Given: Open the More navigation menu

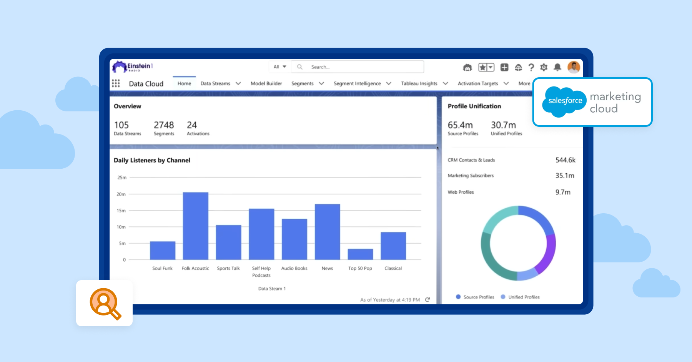Looking at the screenshot, I should [x=524, y=83].
